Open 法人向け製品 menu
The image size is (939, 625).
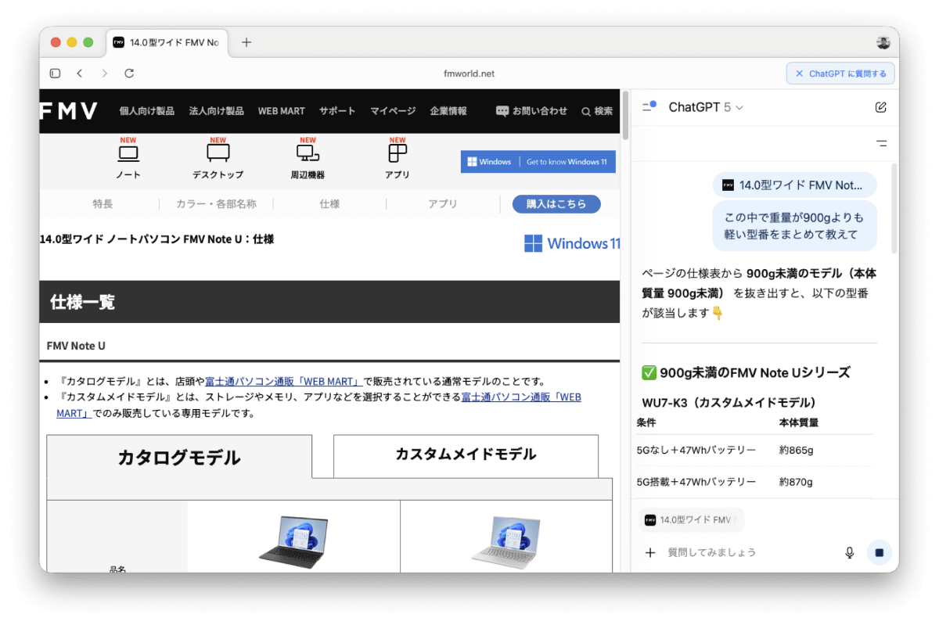click(216, 111)
